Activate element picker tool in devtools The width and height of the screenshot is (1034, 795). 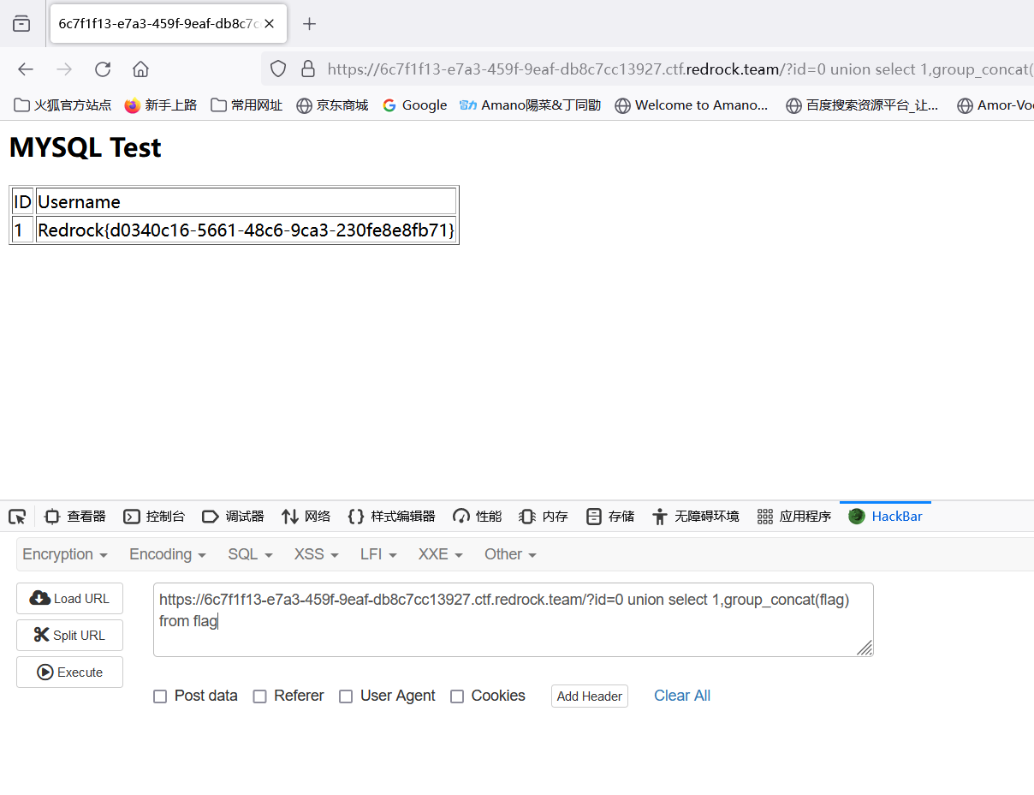point(17,517)
